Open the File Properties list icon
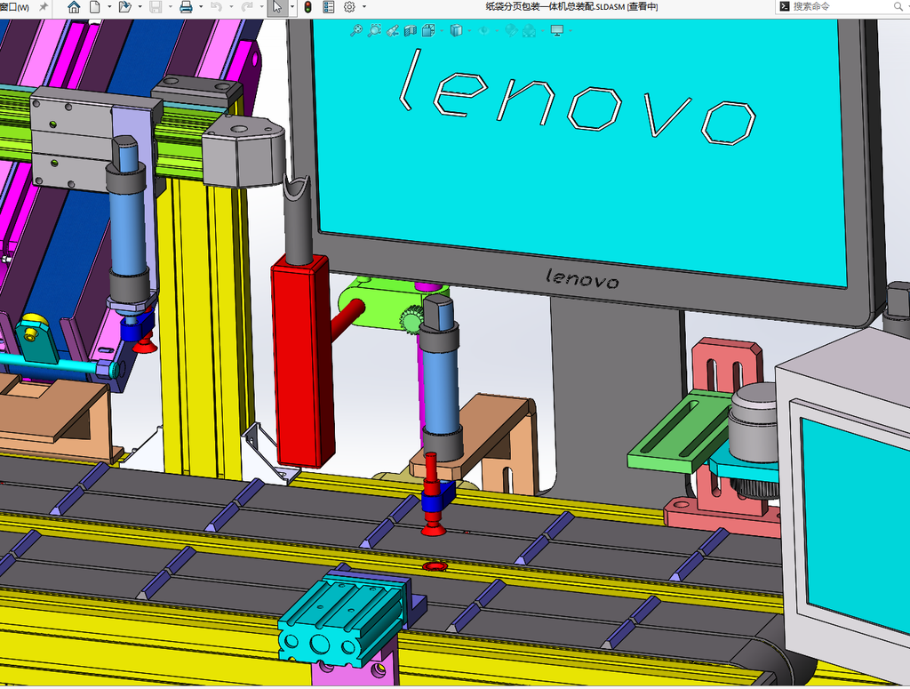 pos(329,7)
